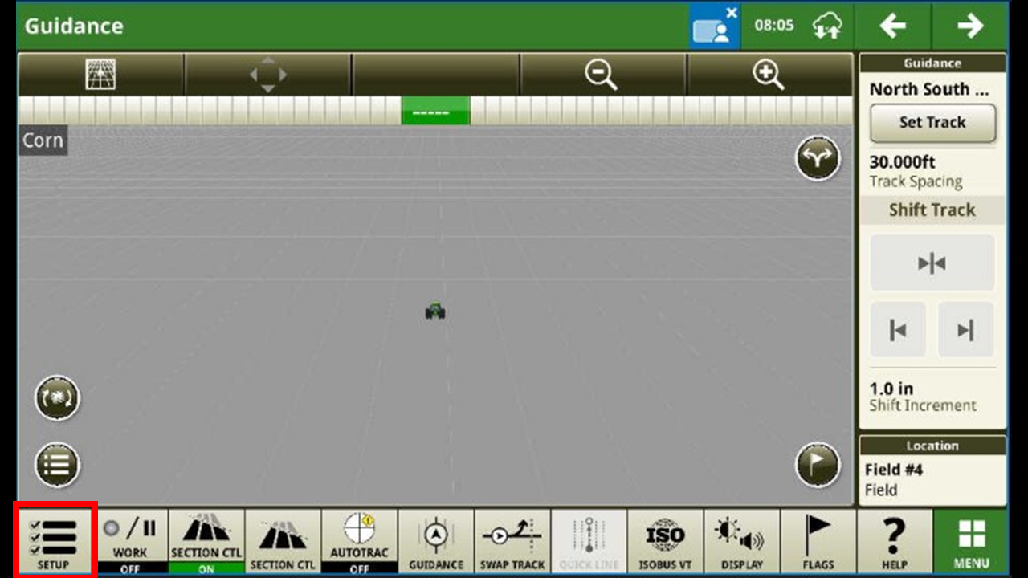Open the Help shortcut
1028x578 pixels.
894,540
